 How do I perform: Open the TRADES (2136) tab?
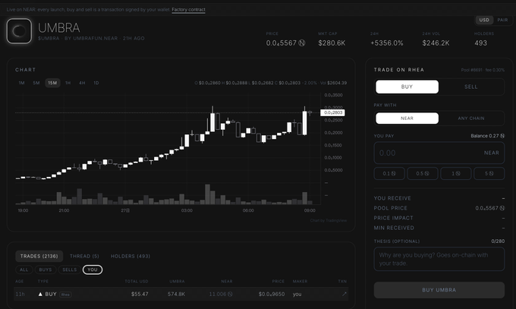click(39, 256)
